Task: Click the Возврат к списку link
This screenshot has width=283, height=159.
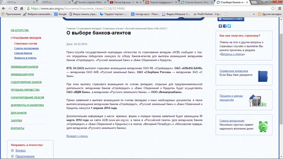Action: click(x=77, y=136)
